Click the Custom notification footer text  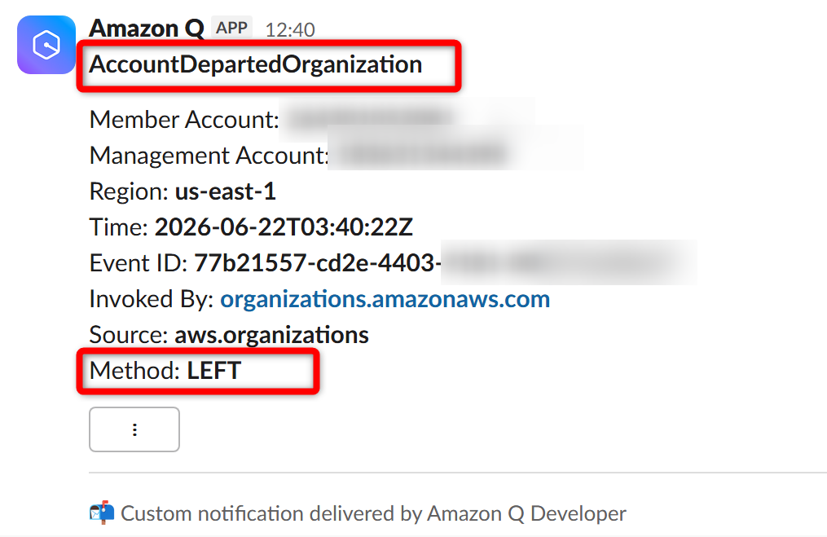tap(373, 513)
